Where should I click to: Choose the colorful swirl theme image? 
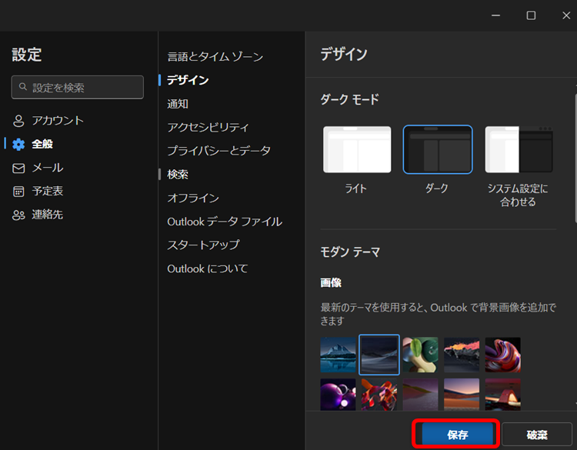[x=502, y=355]
